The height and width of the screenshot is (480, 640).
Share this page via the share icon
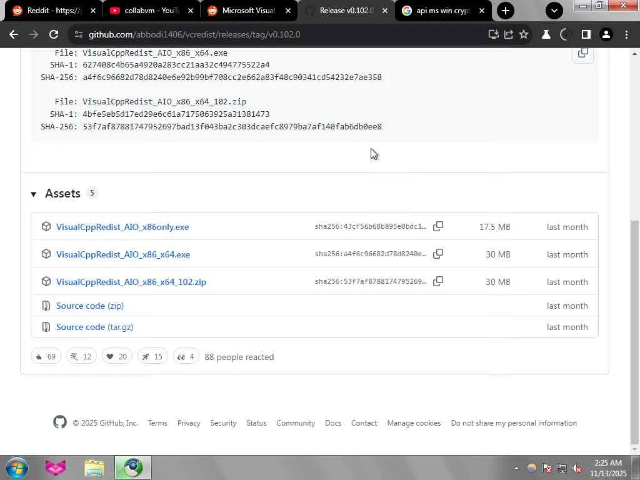(509, 35)
